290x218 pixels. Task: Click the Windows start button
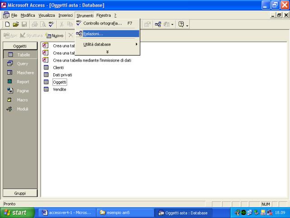click(x=17, y=213)
